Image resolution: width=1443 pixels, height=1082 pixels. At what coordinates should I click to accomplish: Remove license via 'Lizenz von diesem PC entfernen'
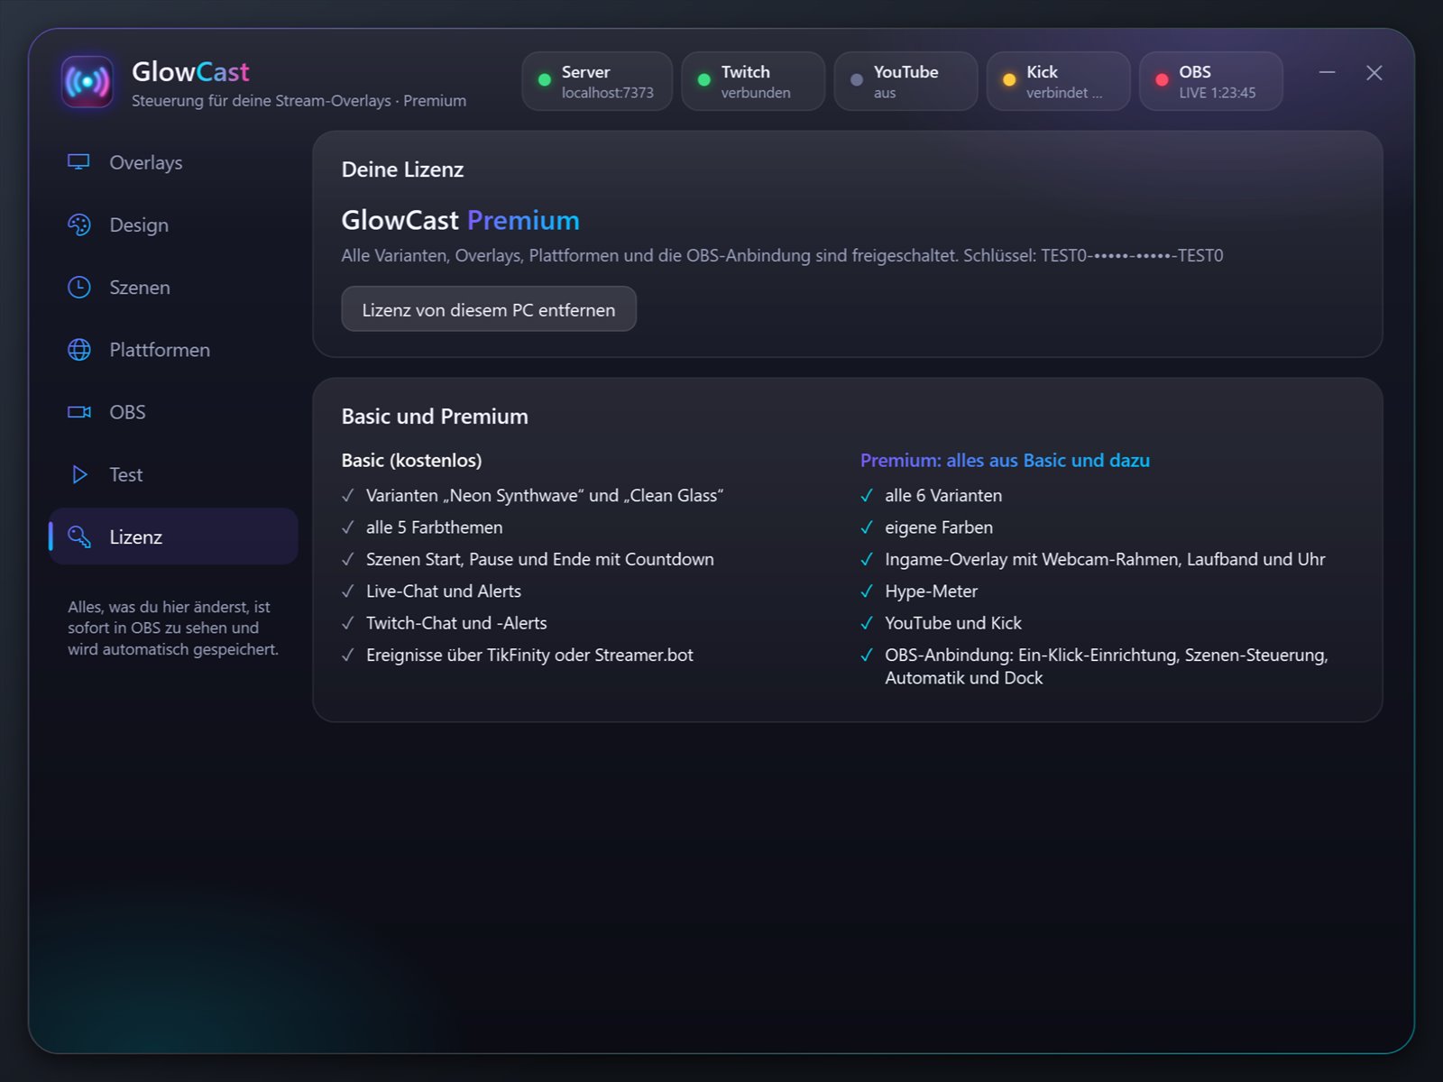[489, 309]
